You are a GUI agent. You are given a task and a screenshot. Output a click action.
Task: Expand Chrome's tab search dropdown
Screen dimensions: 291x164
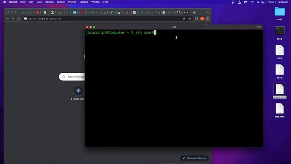(x=208, y=12)
